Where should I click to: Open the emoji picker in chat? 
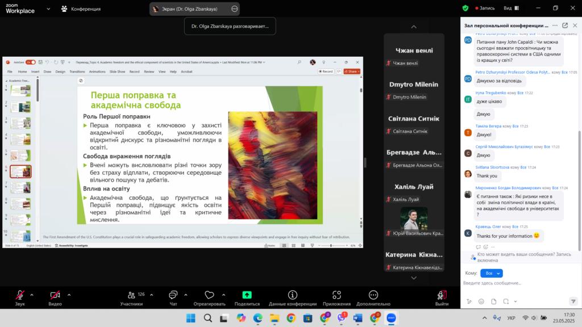pos(481,301)
